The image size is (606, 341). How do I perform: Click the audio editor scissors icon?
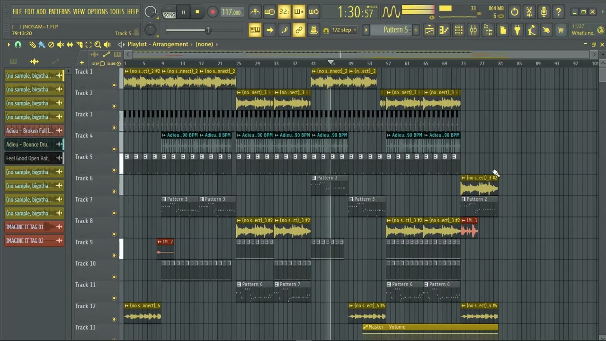[529, 12]
